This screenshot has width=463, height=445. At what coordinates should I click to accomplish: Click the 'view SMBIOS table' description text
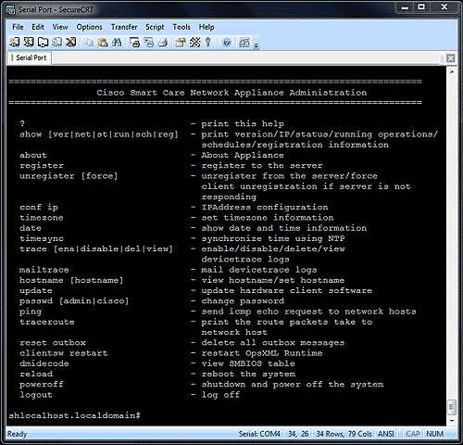(x=248, y=363)
